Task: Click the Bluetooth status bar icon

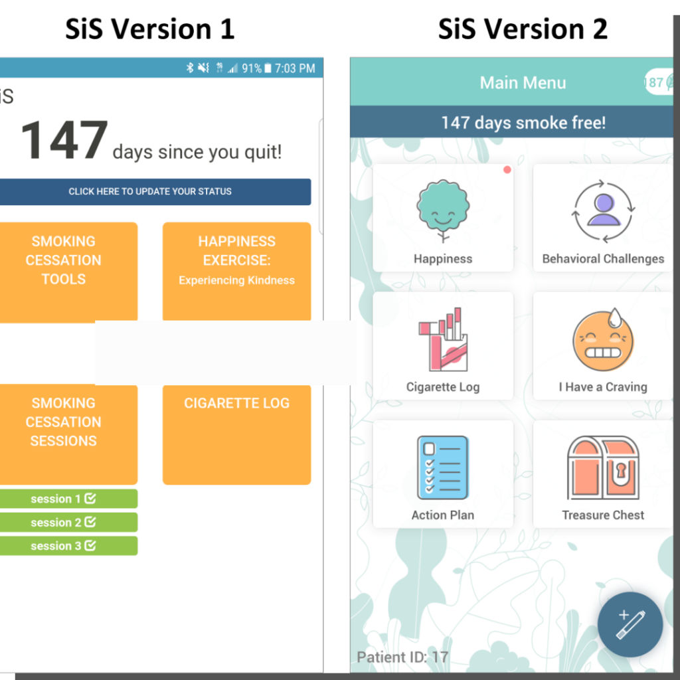Action: pyautogui.click(x=190, y=68)
